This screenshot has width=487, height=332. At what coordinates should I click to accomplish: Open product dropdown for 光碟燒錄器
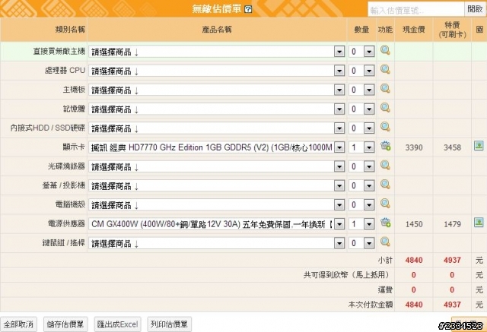click(217, 166)
